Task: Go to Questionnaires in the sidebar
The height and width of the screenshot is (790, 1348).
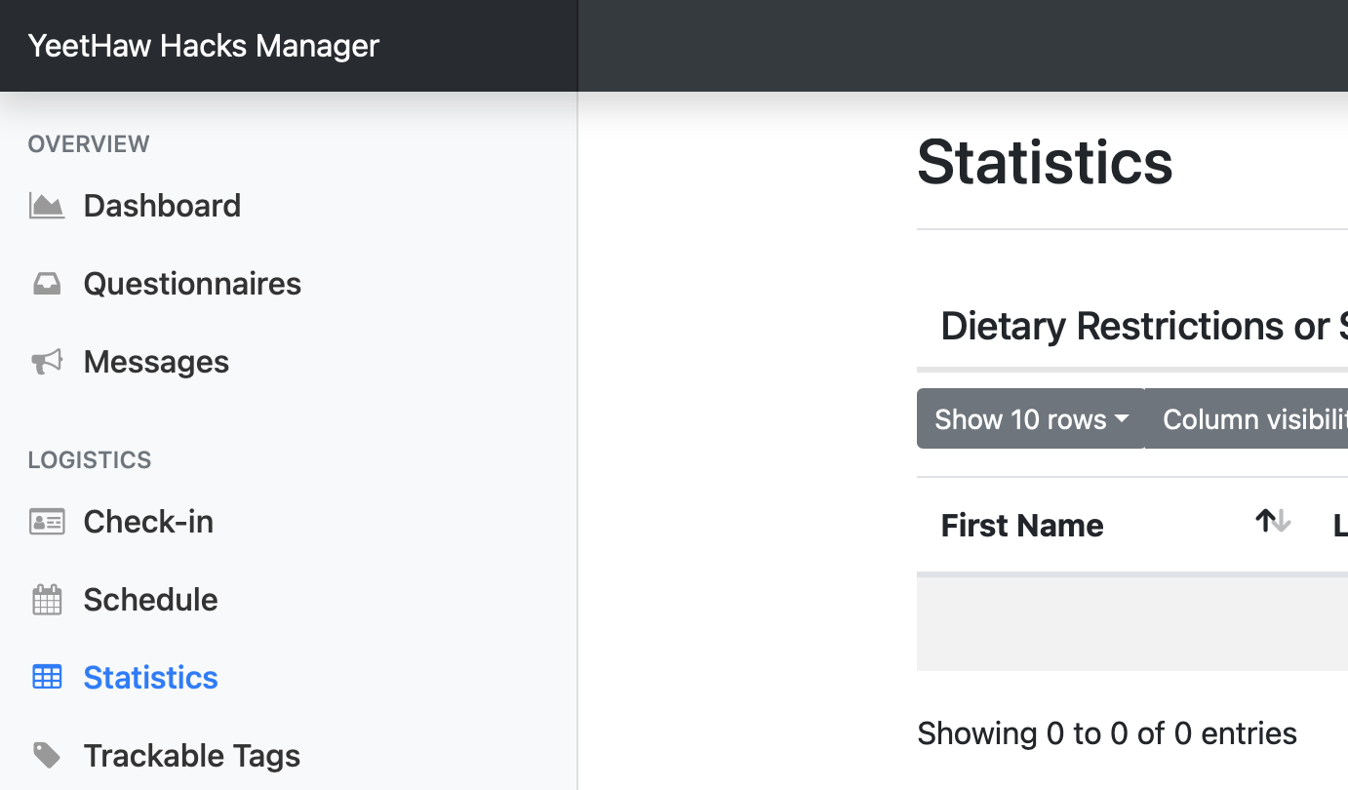Action: click(192, 284)
